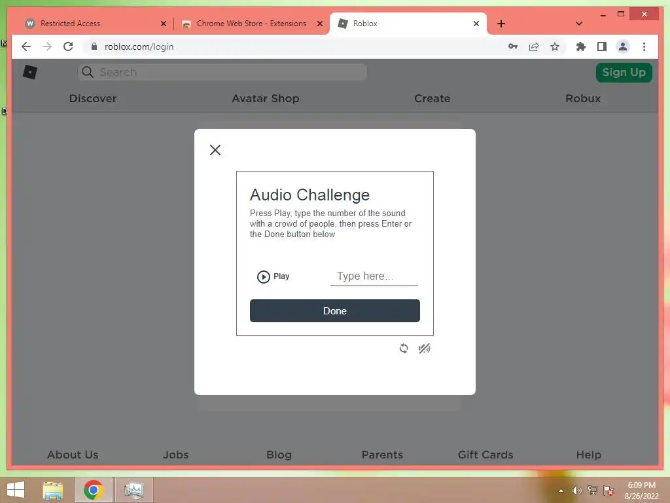Share this page icon
Screen dimensions: 670x503
coord(534,47)
